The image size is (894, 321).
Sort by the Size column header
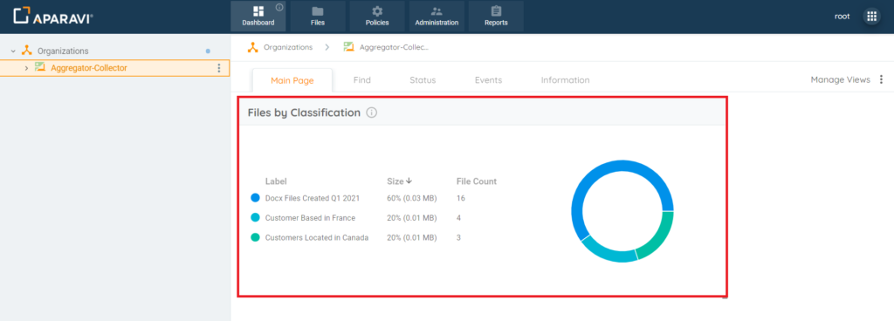(x=395, y=181)
